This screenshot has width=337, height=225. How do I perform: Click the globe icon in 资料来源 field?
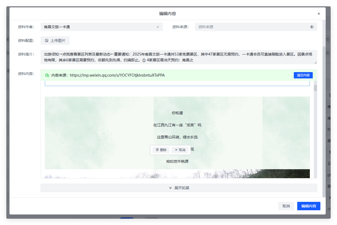[x=312, y=27]
